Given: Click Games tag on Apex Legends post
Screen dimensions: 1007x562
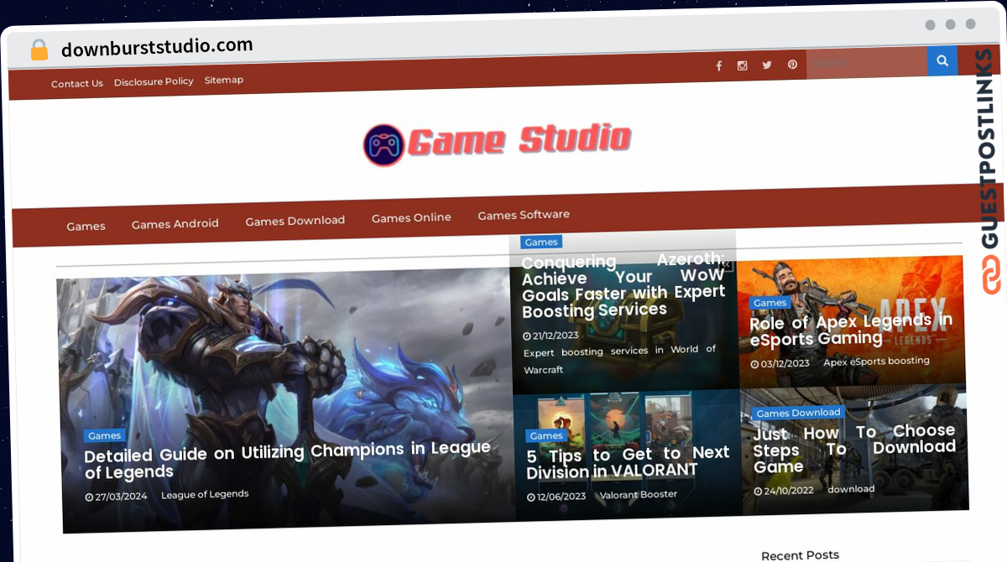Looking at the screenshot, I should click(770, 303).
